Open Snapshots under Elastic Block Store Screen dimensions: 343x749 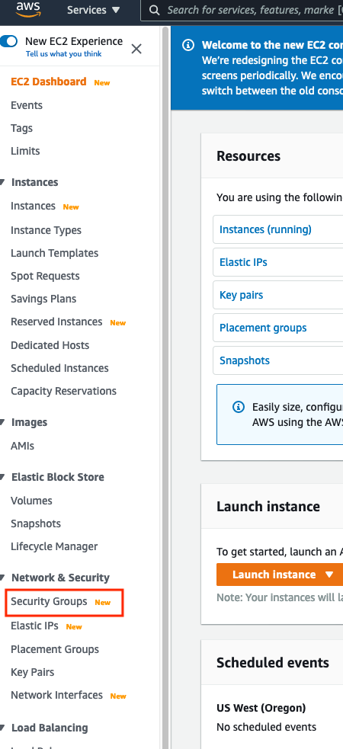36,523
